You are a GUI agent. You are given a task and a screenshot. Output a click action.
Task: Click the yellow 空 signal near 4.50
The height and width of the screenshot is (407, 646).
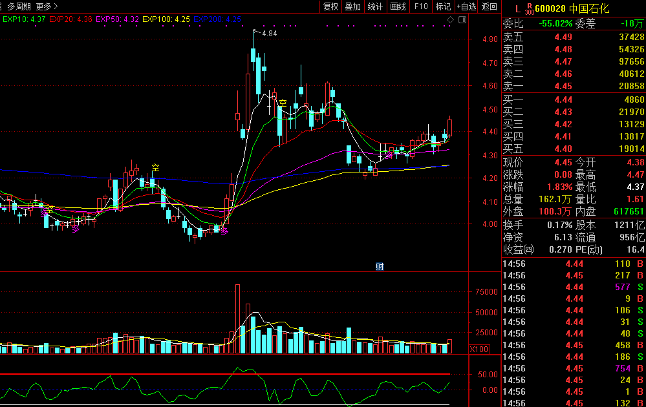coord(283,103)
